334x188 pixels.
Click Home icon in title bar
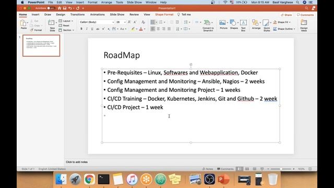[59, 8]
